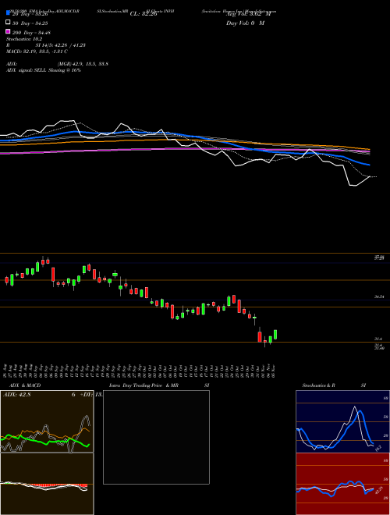Open the blue Stochastics mini chart
The image size is (390, 515).
[342, 421]
